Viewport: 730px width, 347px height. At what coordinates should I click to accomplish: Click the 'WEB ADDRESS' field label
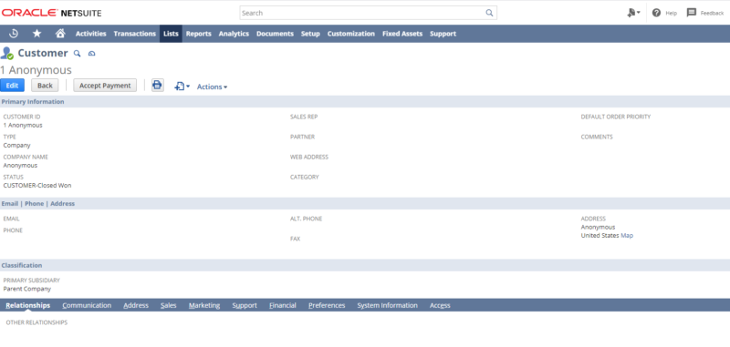(x=309, y=157)
